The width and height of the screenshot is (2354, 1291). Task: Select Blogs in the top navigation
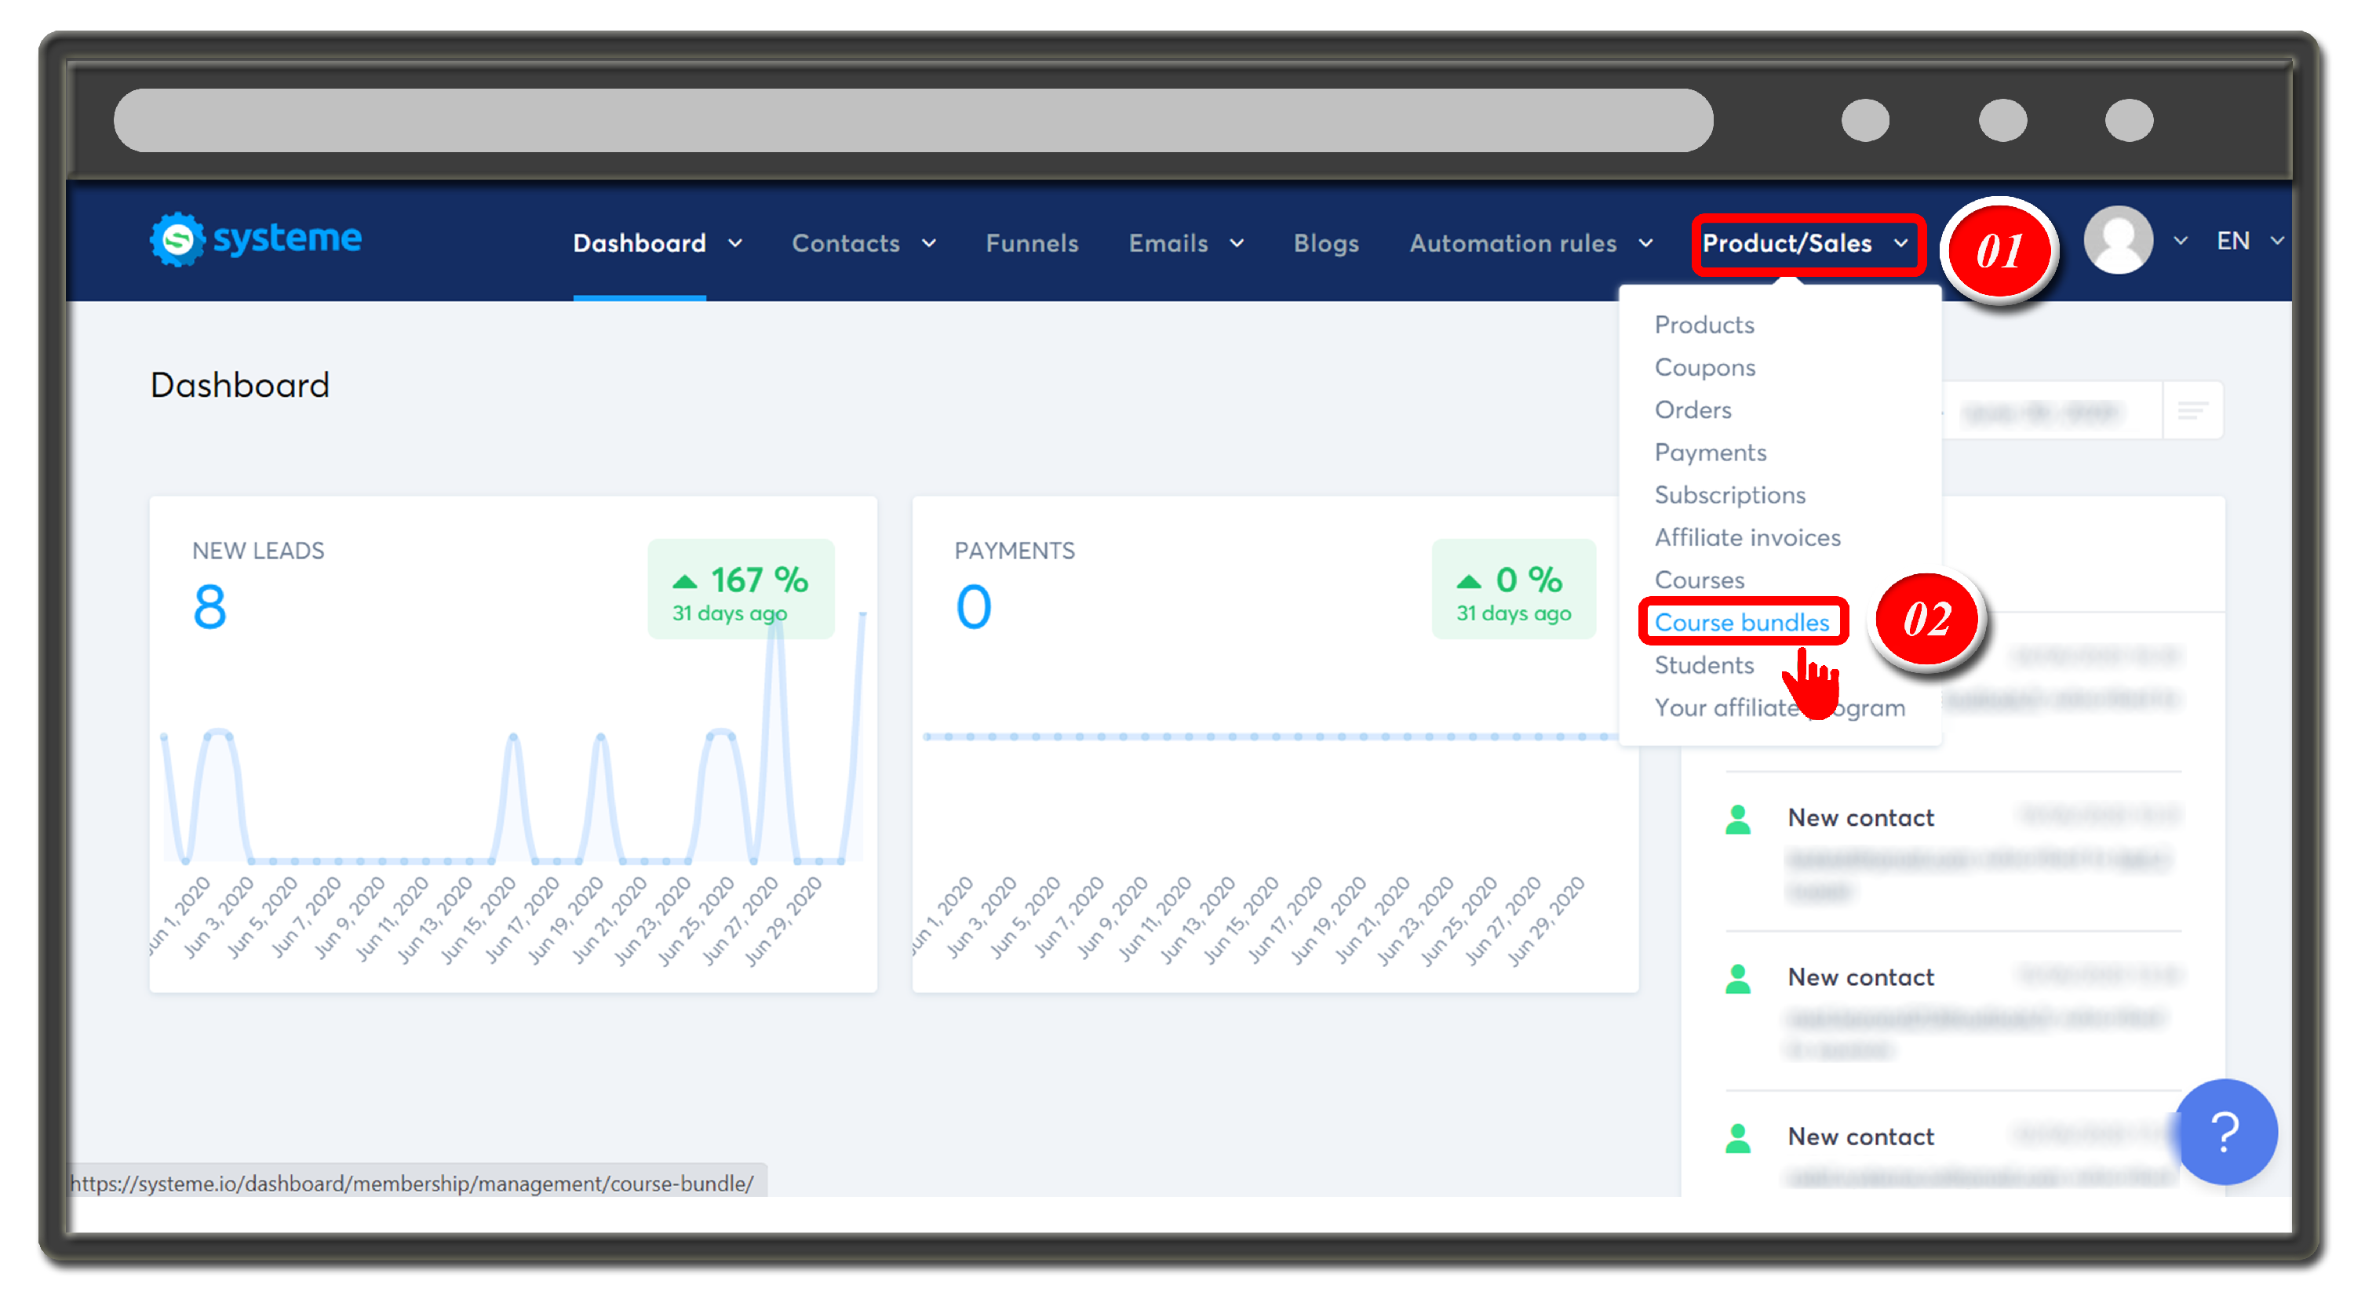(1326, 244)
